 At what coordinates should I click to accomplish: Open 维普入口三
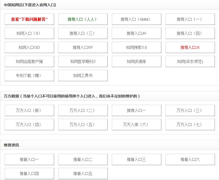click(137, 159)
